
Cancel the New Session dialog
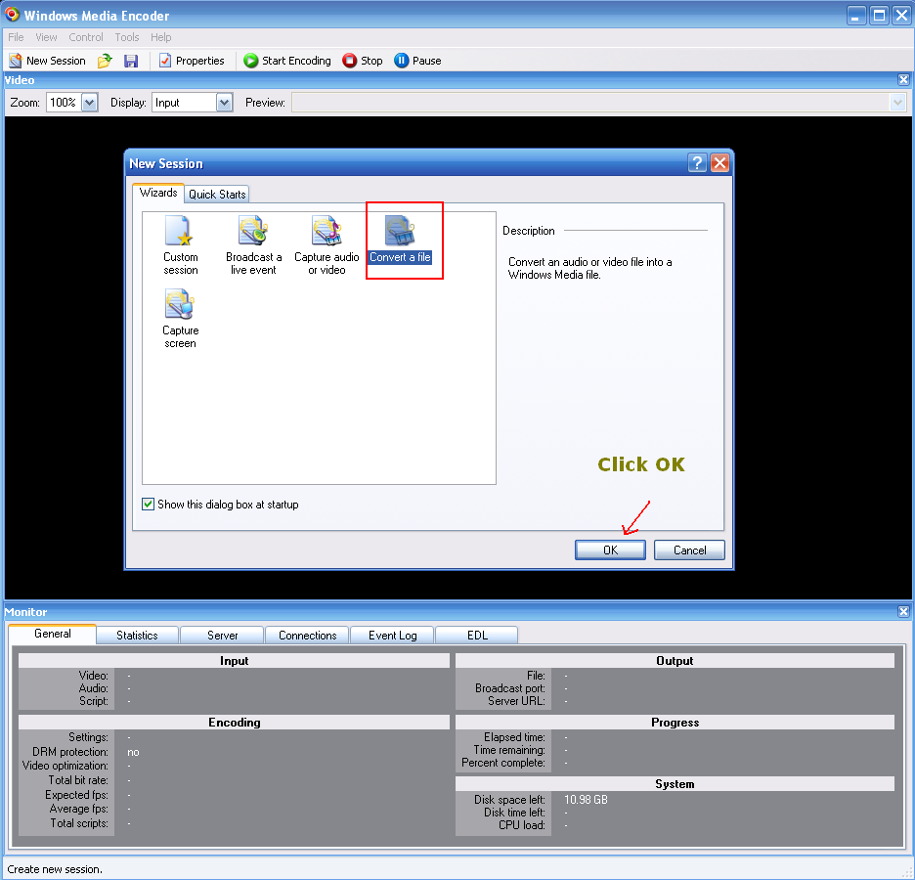tap(689, 550)
